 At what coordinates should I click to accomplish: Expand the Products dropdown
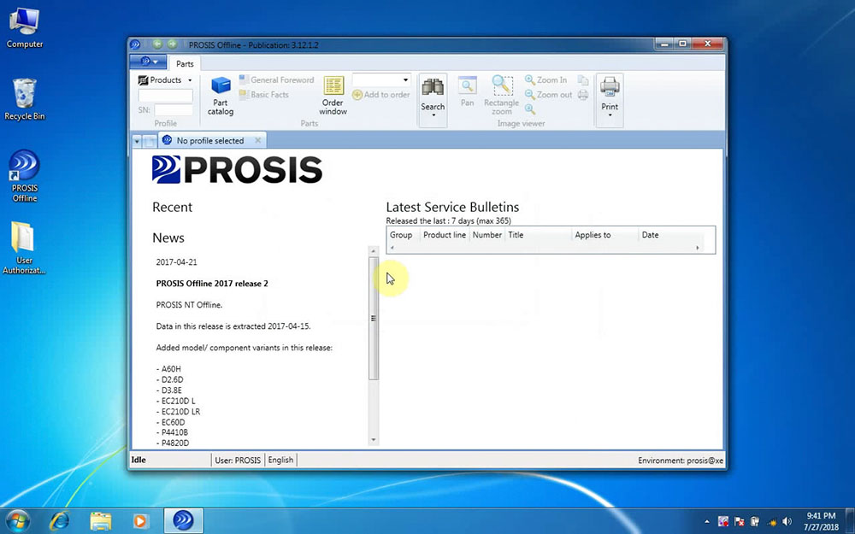(165, 80)
